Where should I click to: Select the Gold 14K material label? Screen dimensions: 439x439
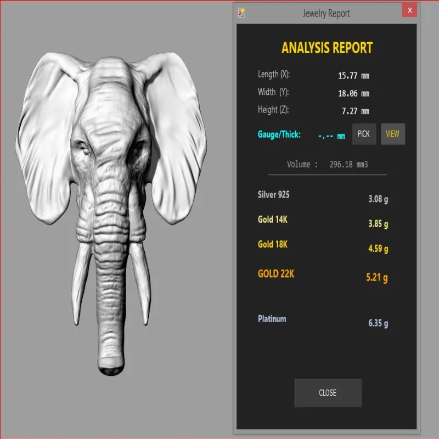(x=272, y=219)
